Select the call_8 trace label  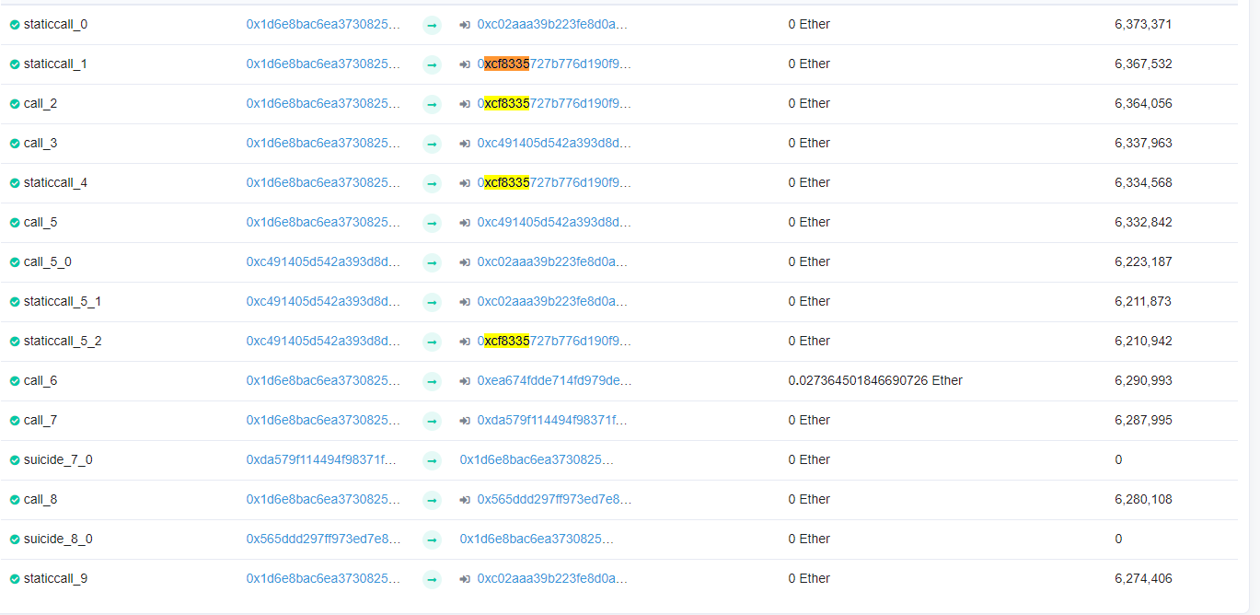(40, 500)
